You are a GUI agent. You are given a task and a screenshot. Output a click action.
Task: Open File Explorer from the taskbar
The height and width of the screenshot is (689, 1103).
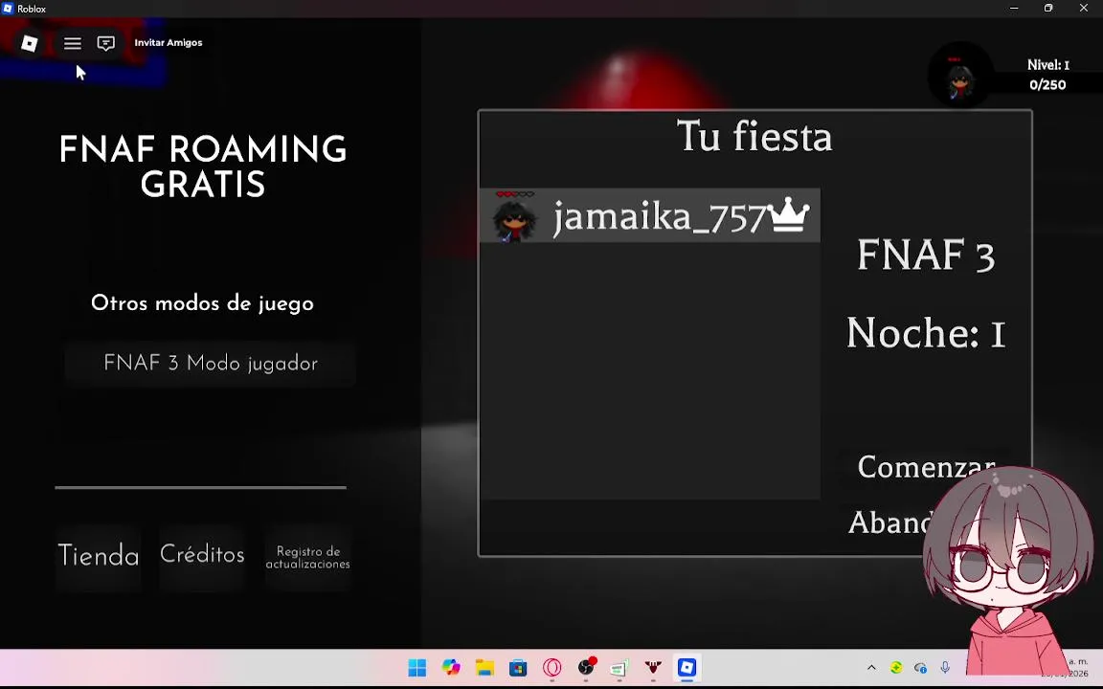click(484, 667)
